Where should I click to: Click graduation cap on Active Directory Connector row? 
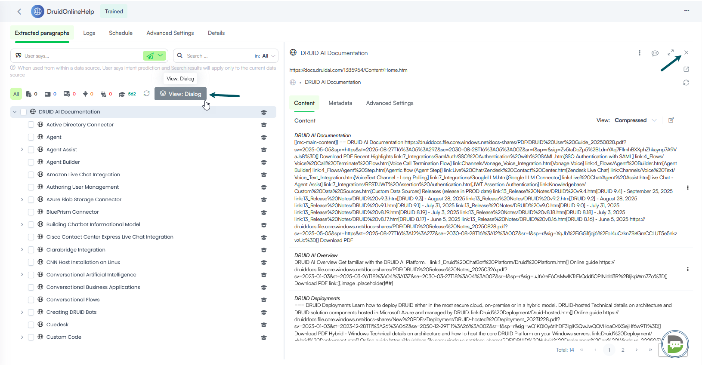point(264,125)
